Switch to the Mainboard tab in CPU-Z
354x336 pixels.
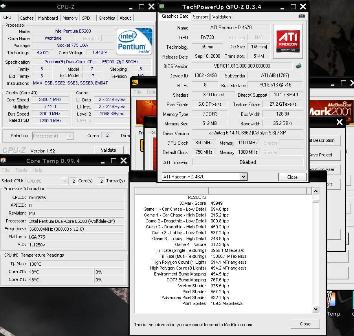pyautogui.click(x=48, y=18)
